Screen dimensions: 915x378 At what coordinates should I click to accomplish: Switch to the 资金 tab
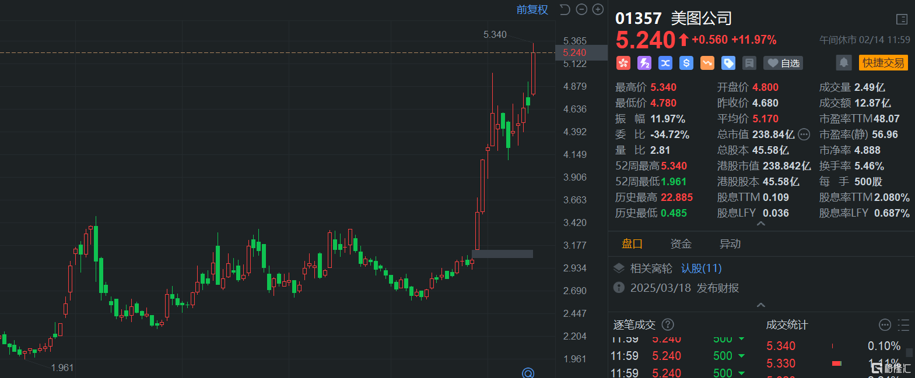681,244
